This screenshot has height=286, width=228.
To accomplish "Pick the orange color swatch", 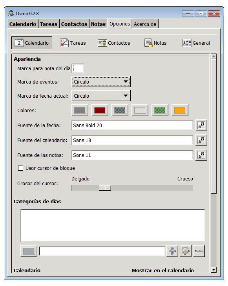I will click(180, 110).
